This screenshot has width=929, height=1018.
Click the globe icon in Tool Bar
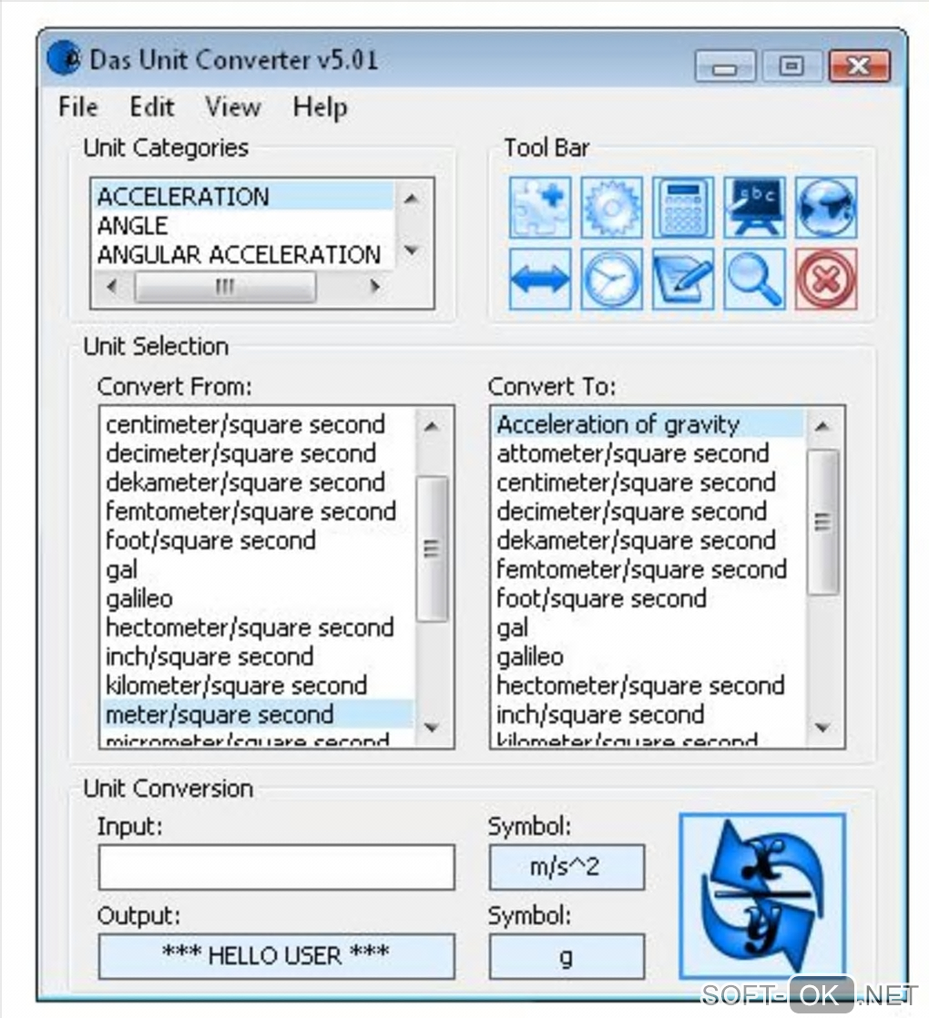826,207
